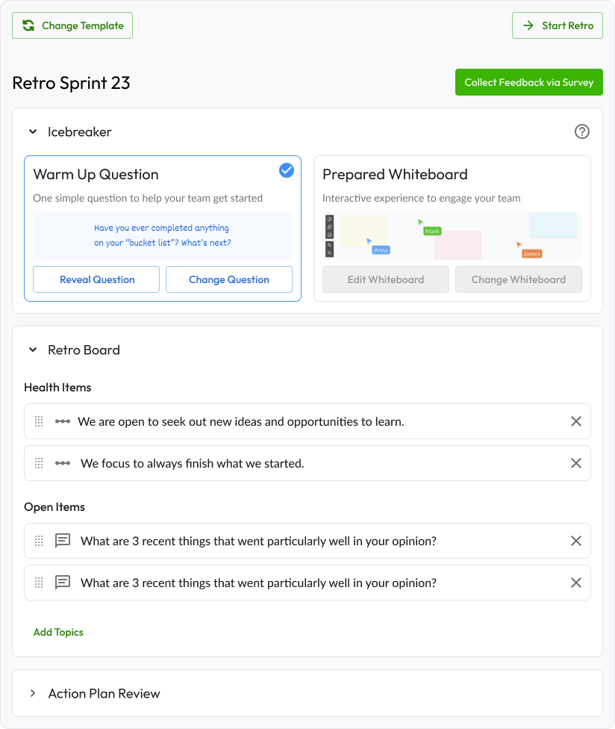Click comment icon of first open item
Viewport: 615px width, 729px height.
point(63,541)
